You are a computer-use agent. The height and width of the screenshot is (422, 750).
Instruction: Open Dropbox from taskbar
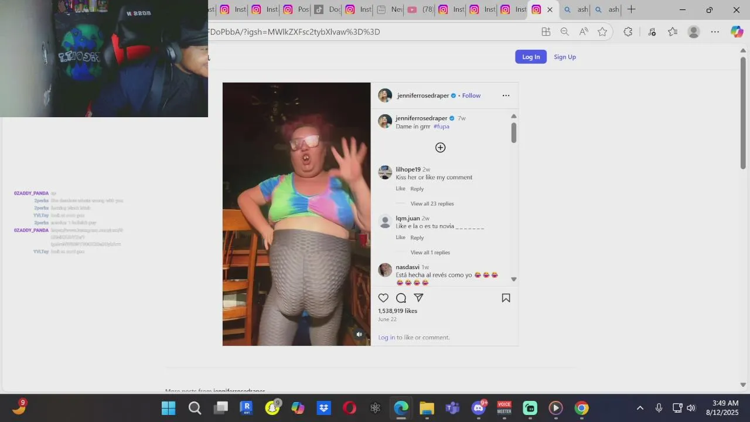click(x=324, y=408)
